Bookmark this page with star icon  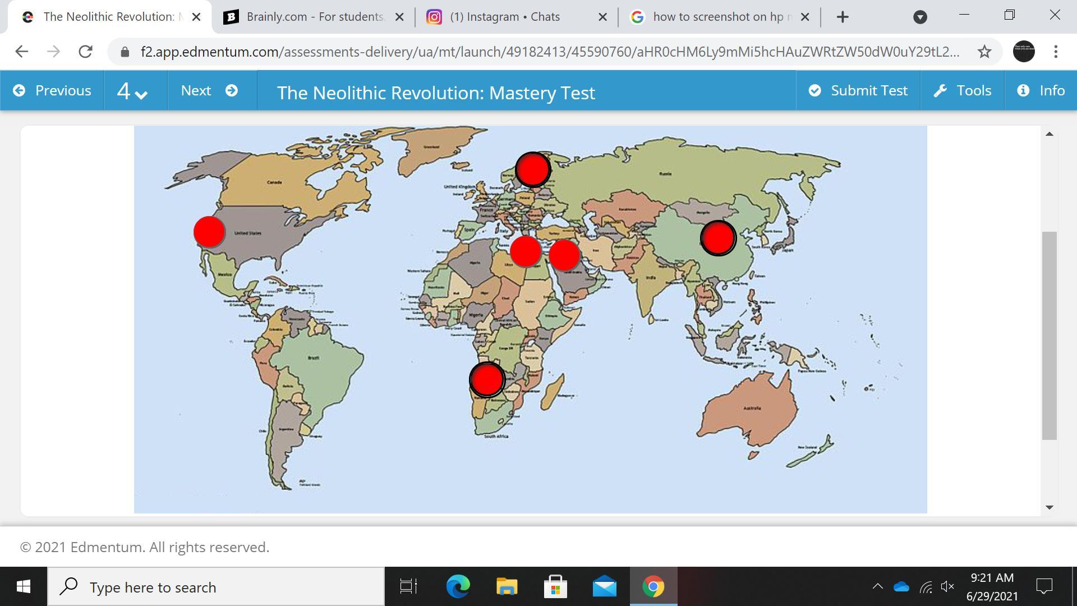point(984,52)
